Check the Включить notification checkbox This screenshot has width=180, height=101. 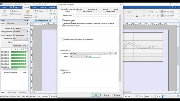[63, 73]
